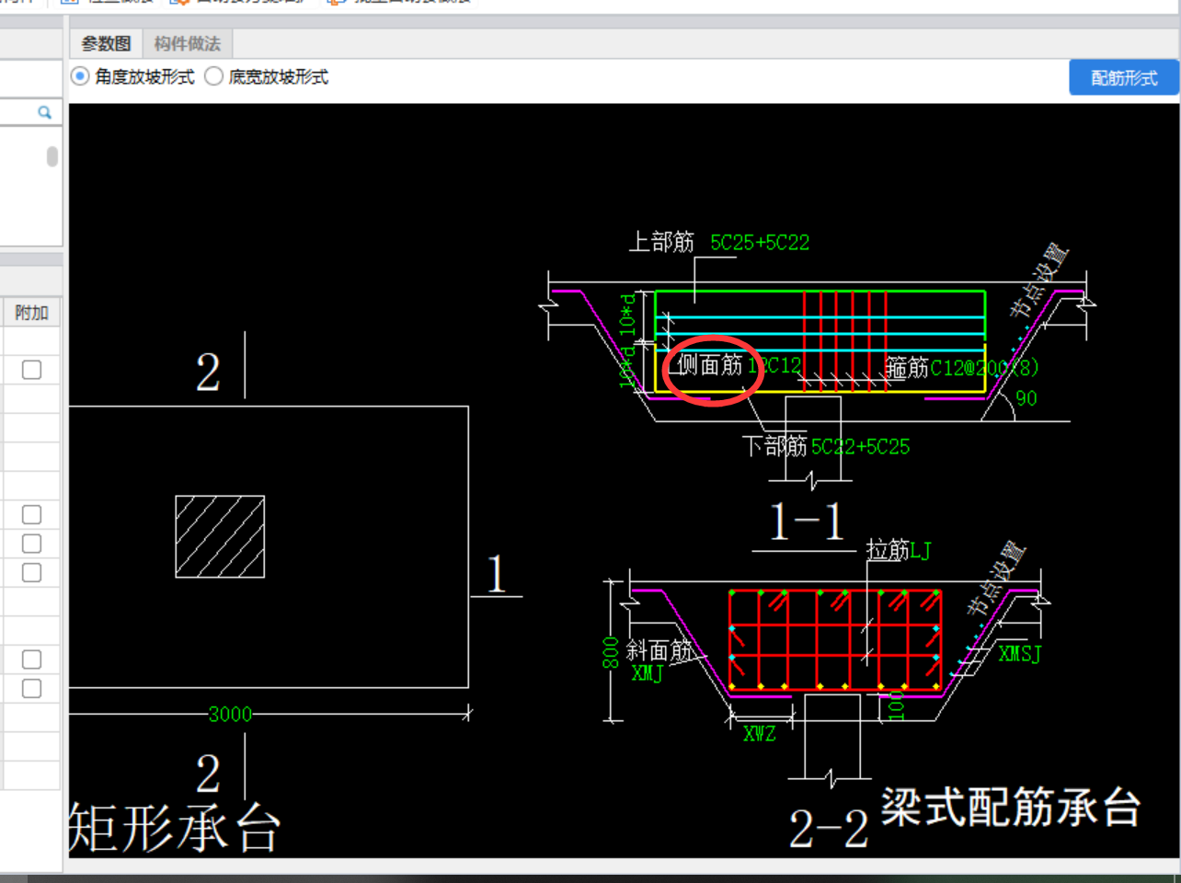Viewport: 1181px width, 883px height.
Task: Click the slope angle value 90
Action: pyautogui.click(x=1026, y=398)
